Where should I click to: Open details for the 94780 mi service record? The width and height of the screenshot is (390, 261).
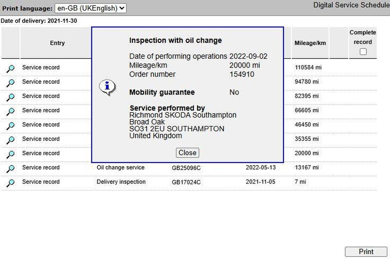tap(10, 83)
